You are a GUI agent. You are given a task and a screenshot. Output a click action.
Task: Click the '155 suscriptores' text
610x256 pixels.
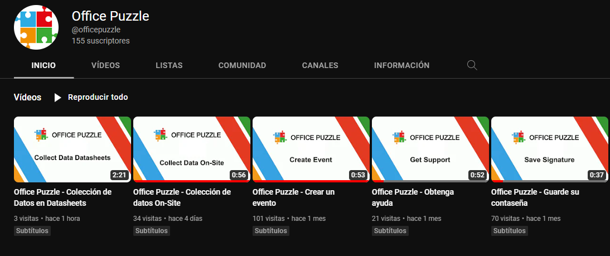[x=101, y=41]
